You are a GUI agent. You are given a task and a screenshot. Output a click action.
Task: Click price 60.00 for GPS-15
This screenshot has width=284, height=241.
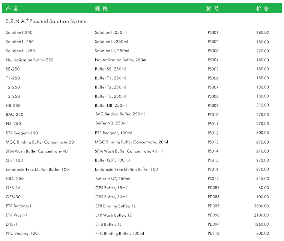(x=264, y=188)
